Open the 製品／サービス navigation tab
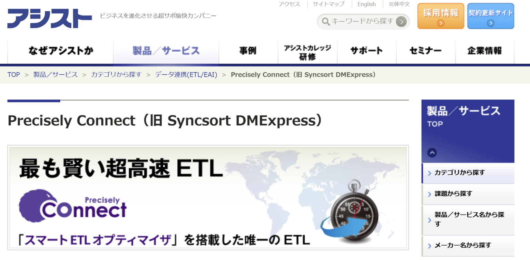This screenshot has width=530, height=260. (166, 50)
